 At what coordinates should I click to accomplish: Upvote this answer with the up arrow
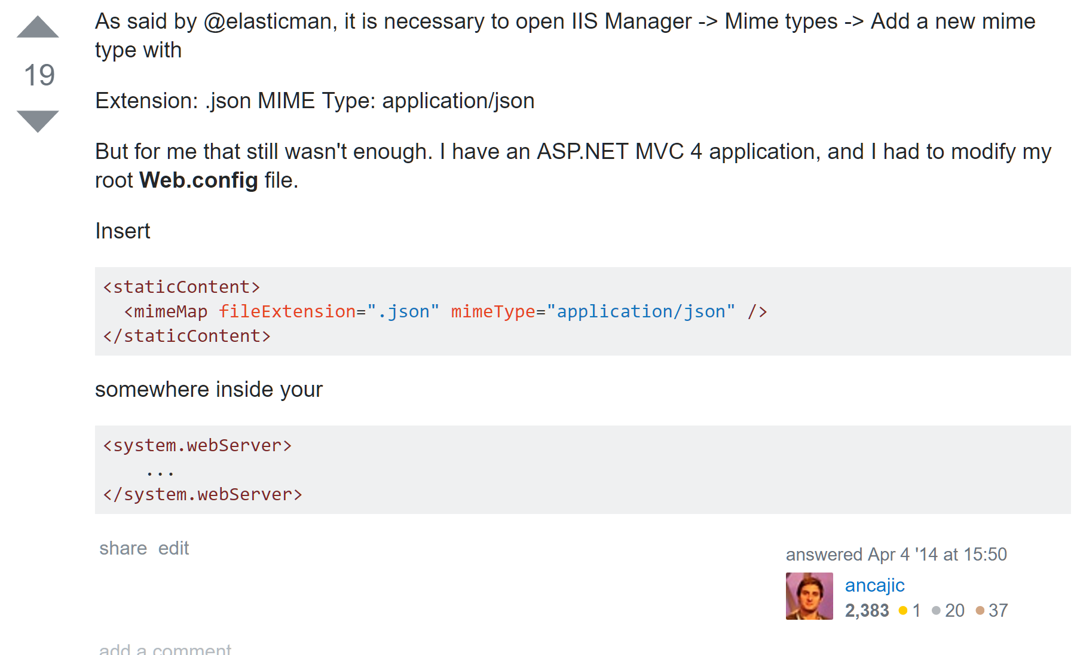coord(38,27)
